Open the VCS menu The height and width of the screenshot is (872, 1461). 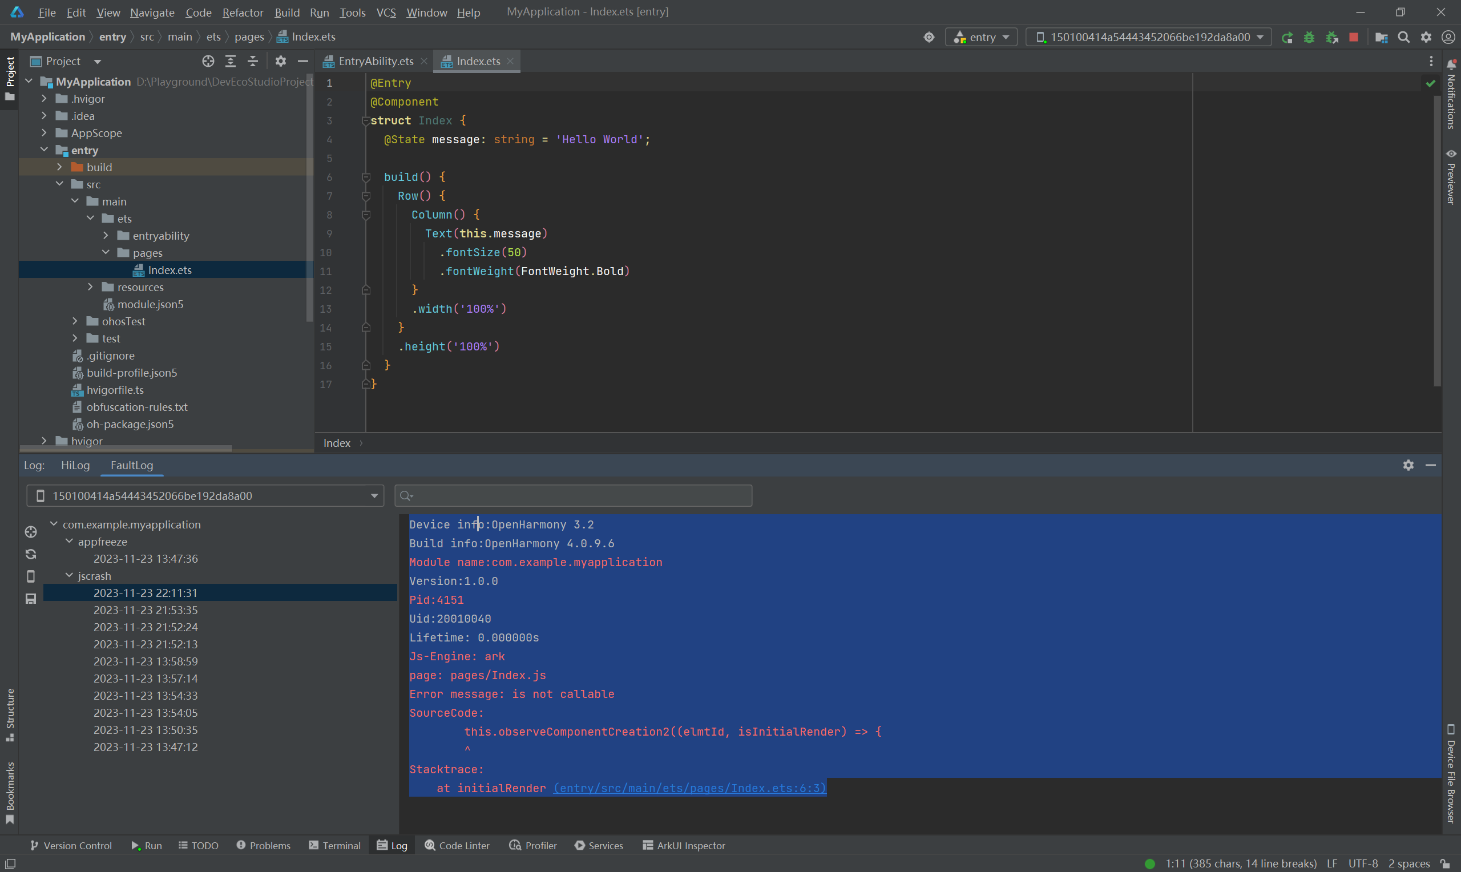[x=386, y=13]
